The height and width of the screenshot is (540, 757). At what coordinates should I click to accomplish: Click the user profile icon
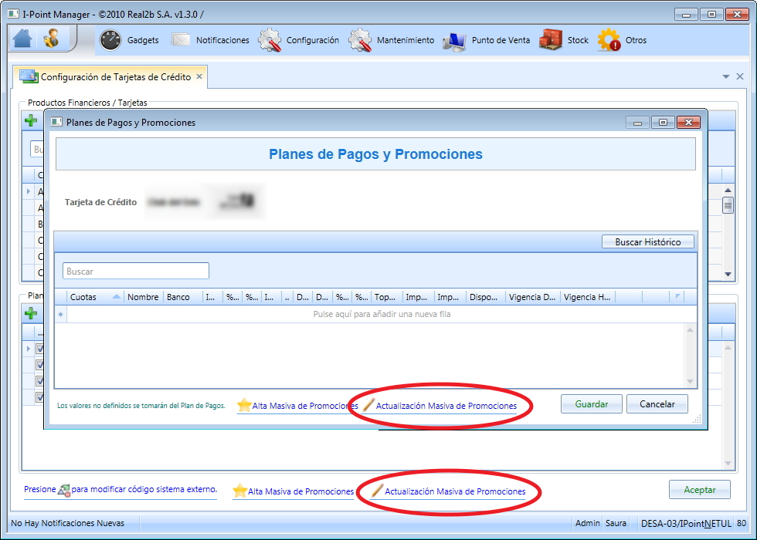tap(51, 39)
